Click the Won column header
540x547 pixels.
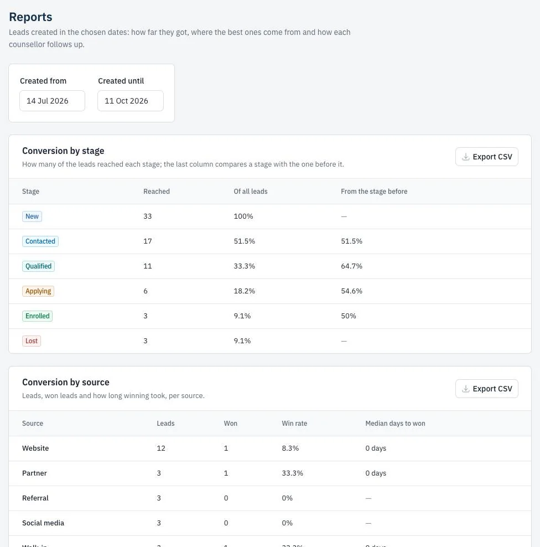tap(230, 423)
